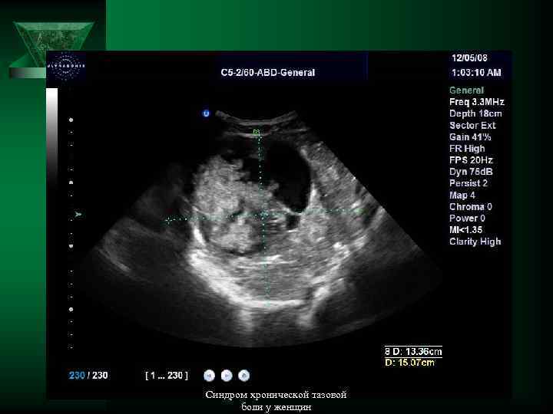Select the FR High parameter
The height and width of the screenshot is (414, 553).
click(467, 149)
